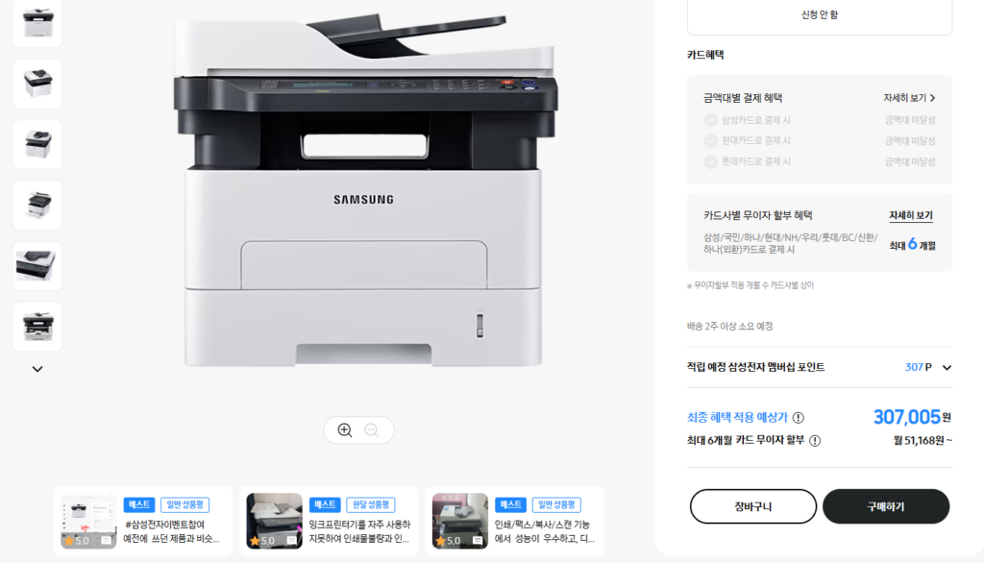
Task: Zoom in on the product image
Action: 345,430
